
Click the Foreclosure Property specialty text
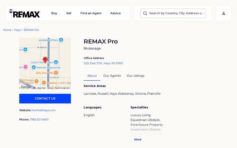click(147, 125)
